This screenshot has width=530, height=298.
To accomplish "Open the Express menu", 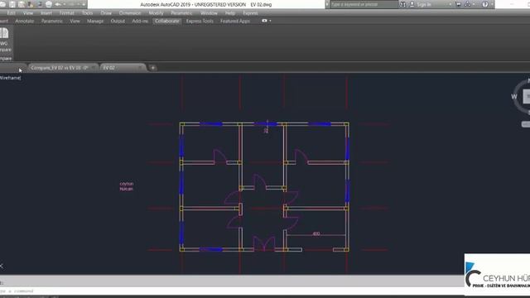I will tap(250, 13).
